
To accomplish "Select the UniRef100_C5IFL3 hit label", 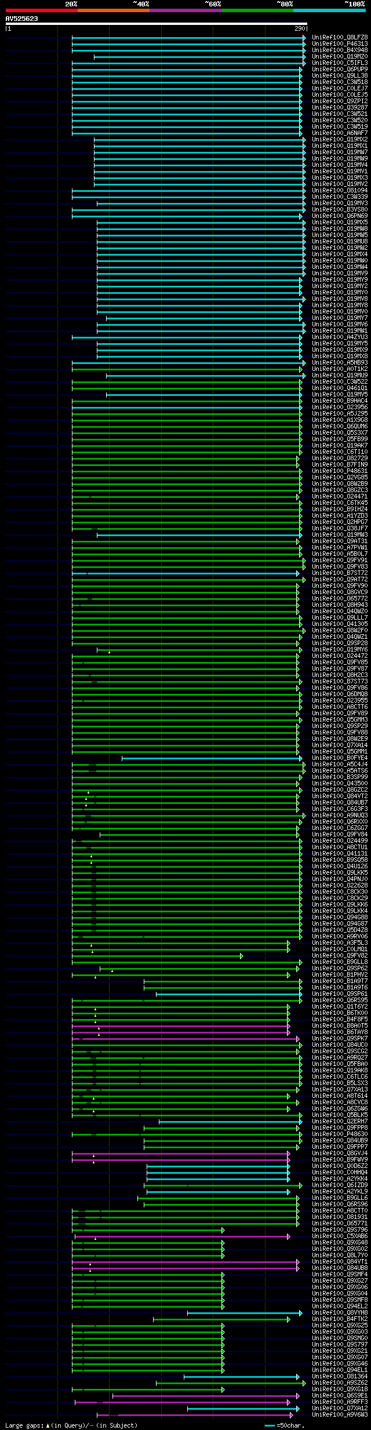I will click(x=340, y=63).
